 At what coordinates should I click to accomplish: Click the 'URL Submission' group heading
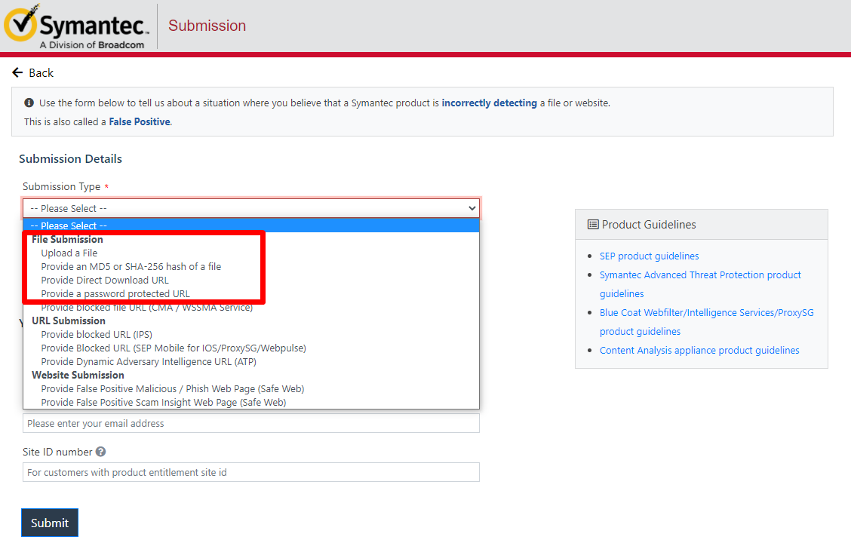(x=69, y=321)
